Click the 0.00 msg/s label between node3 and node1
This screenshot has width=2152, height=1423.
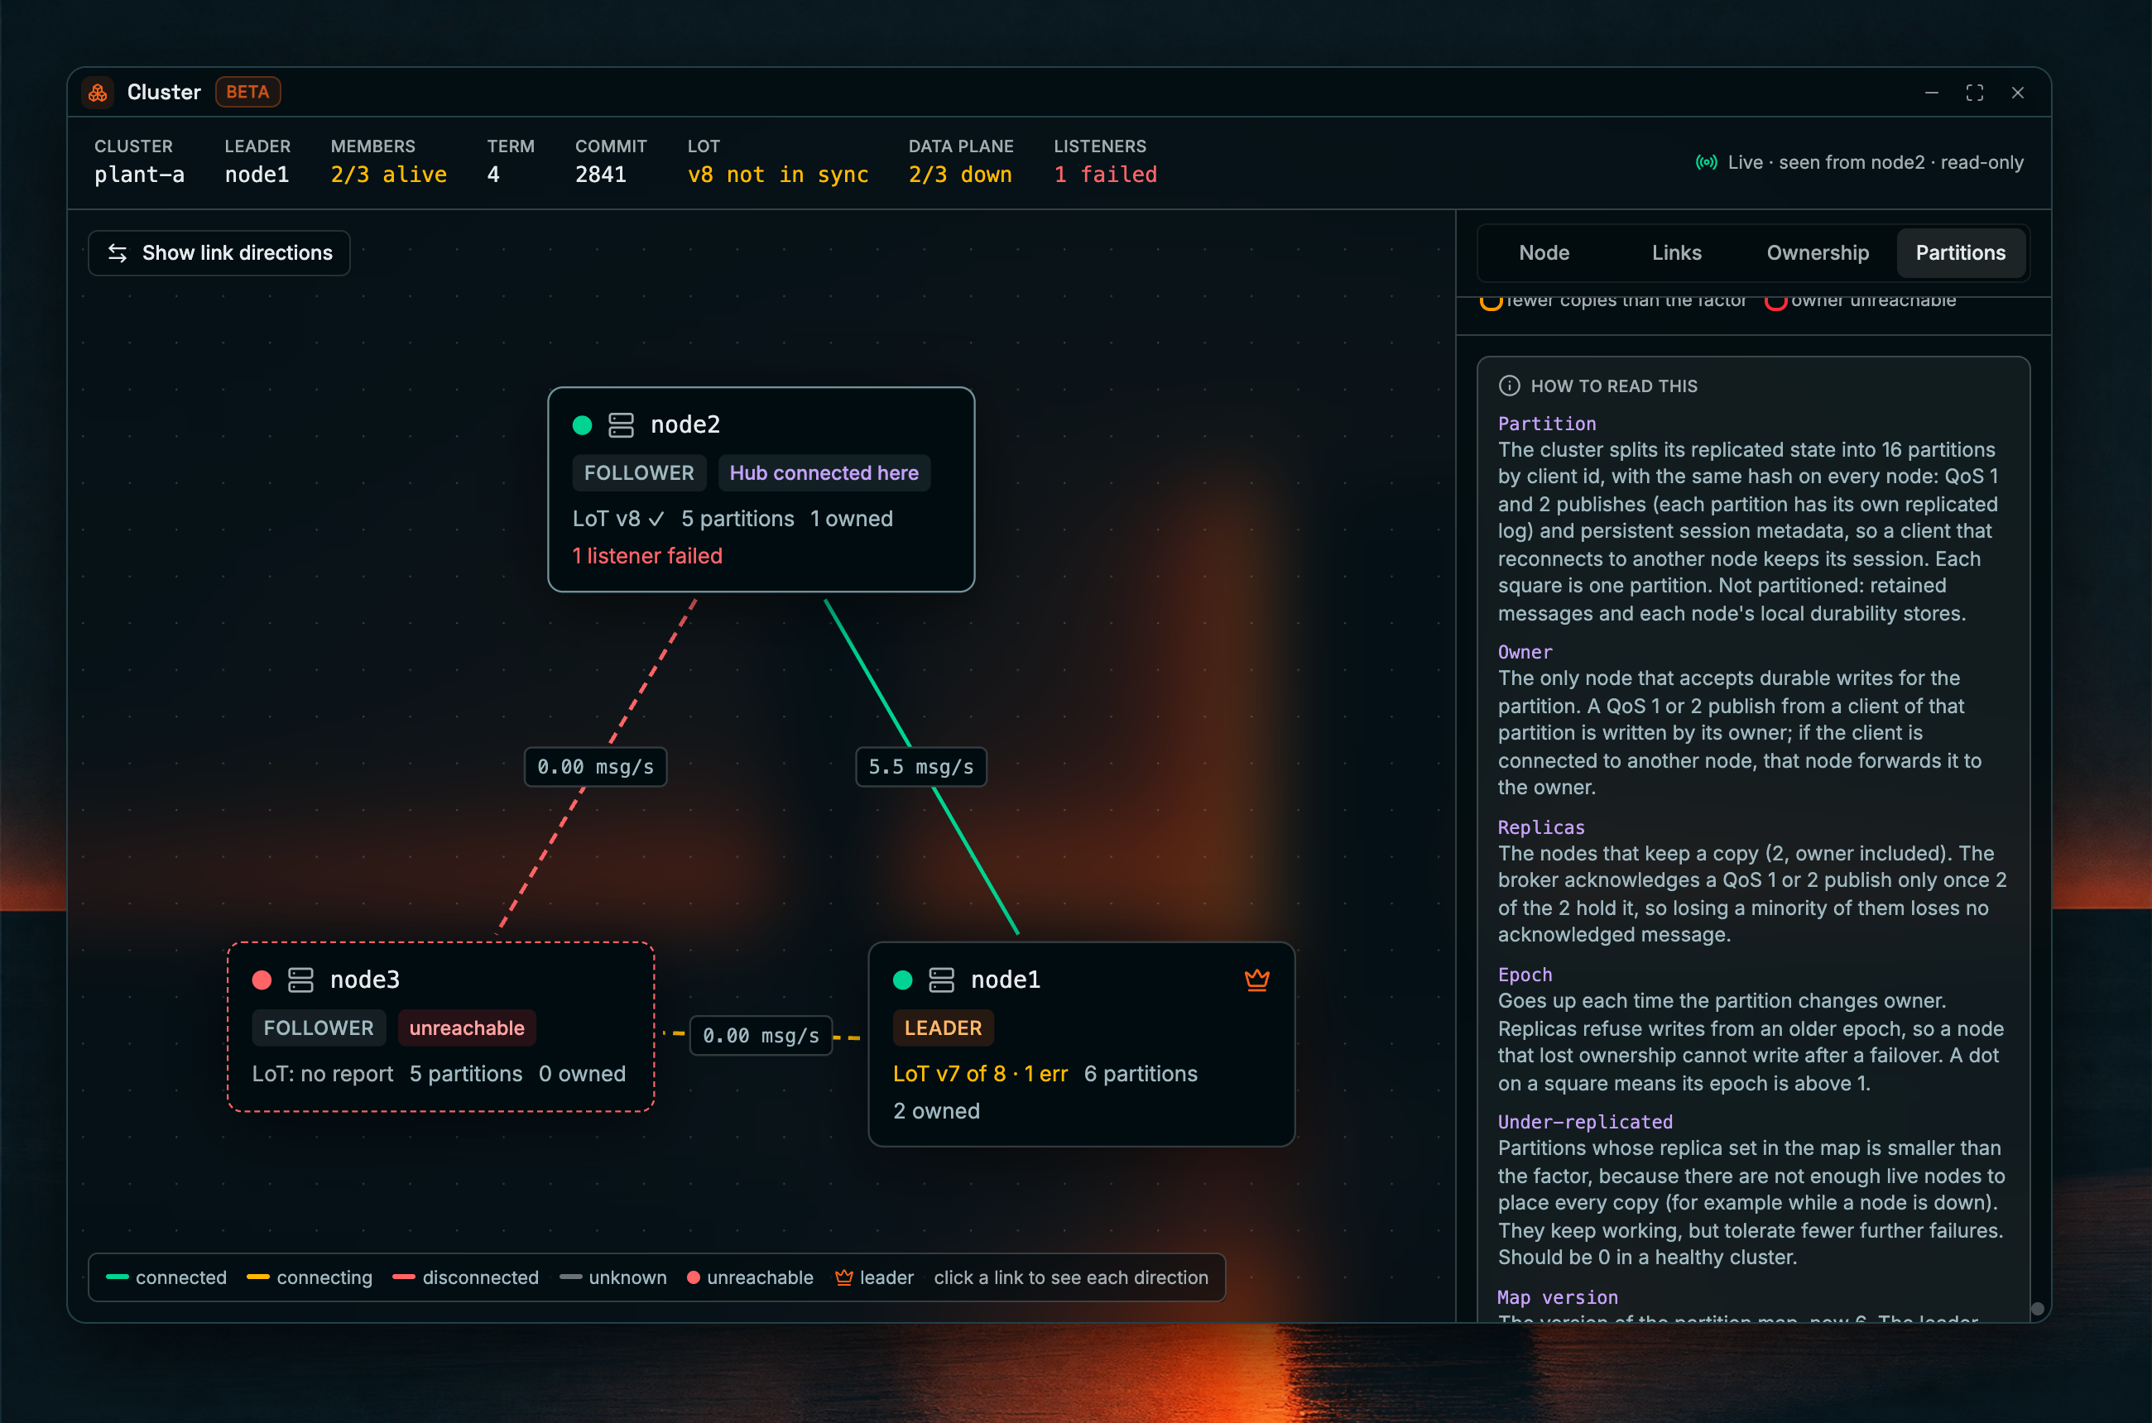[x=761, y=1036]
